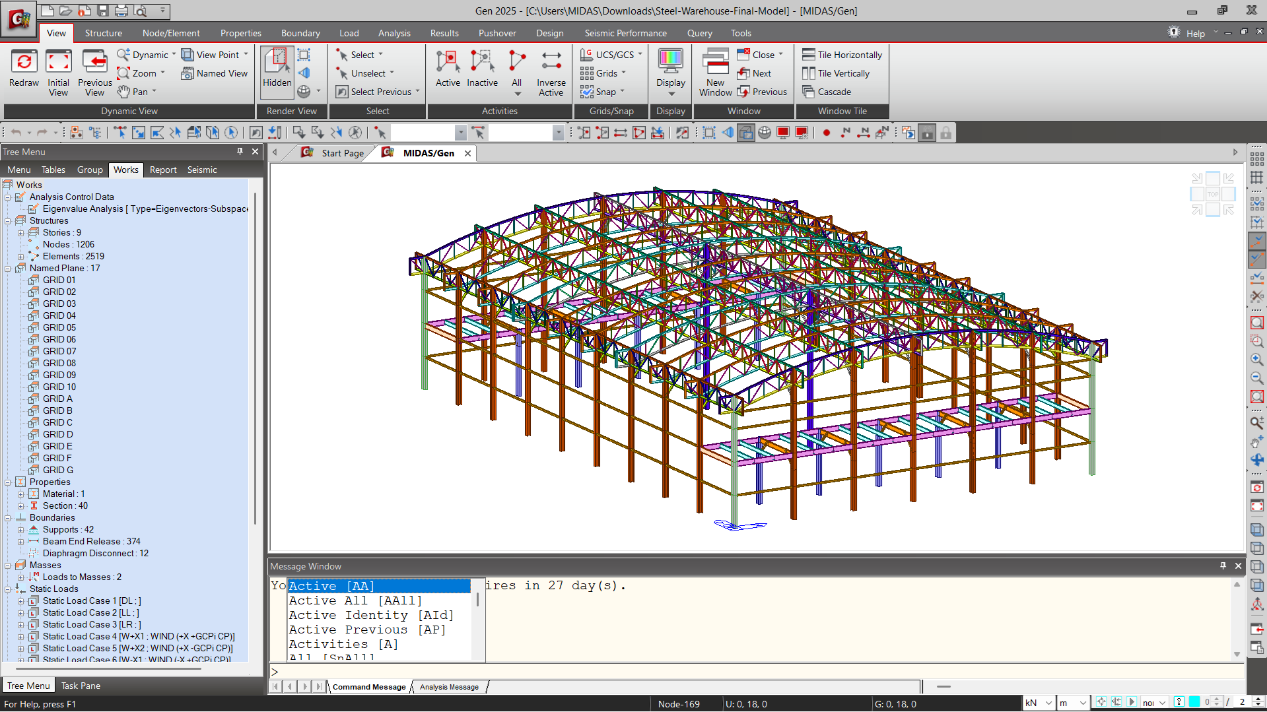
Task: Open the Node/Element ribbon tab
Action: [171, 33]
